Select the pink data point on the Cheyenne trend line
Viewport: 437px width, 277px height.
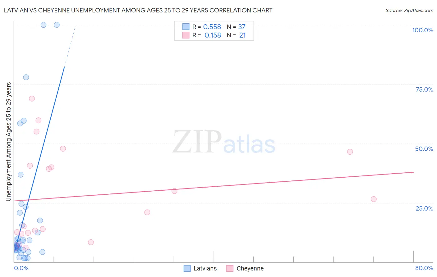click(174, 191)
